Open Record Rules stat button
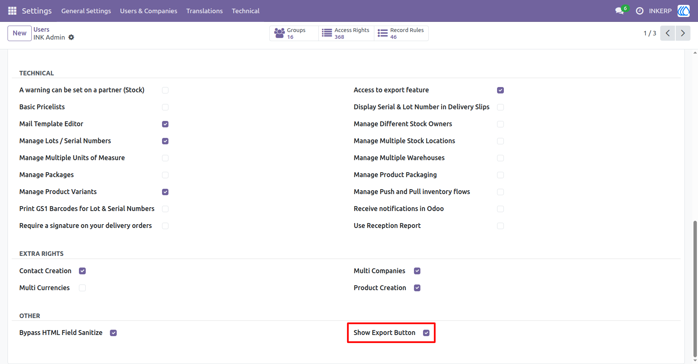The image size is (698, 364). (401, 33)
